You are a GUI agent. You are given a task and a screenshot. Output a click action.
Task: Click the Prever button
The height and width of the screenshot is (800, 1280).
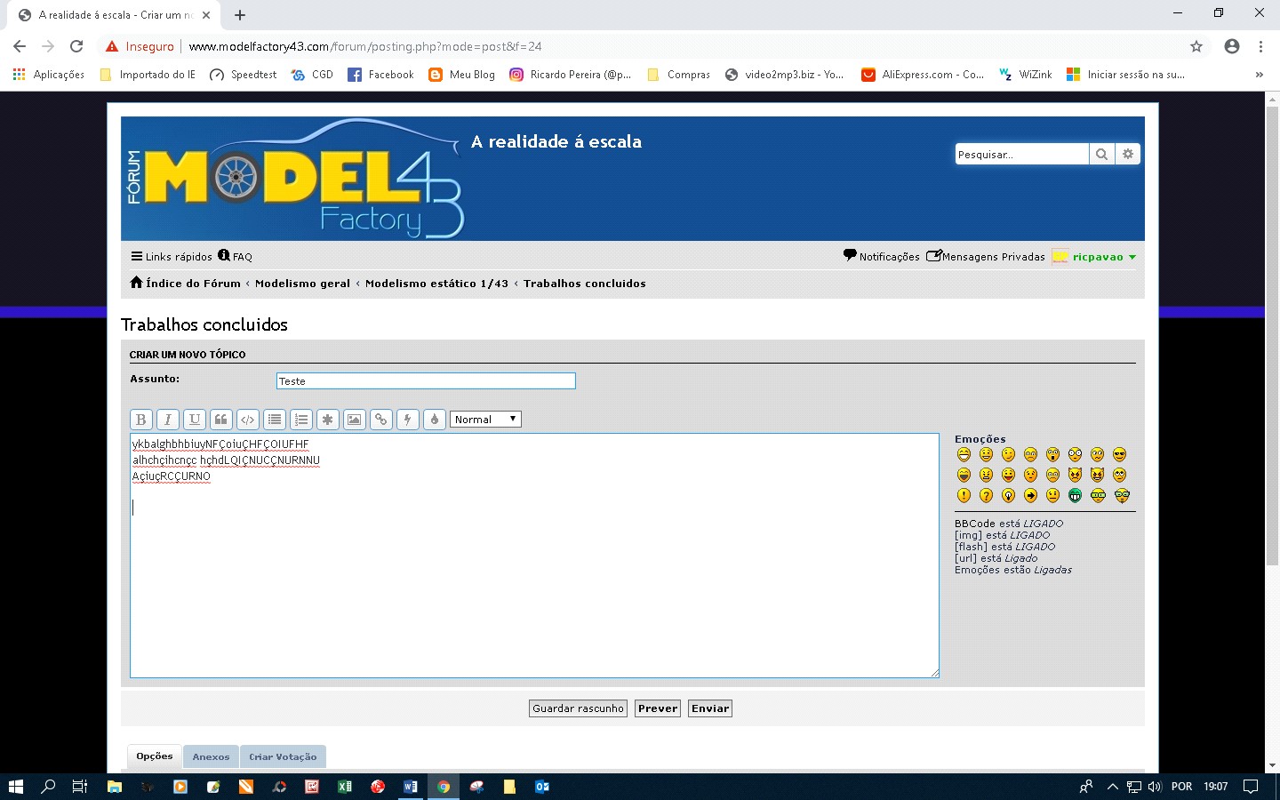pos(658,708)
